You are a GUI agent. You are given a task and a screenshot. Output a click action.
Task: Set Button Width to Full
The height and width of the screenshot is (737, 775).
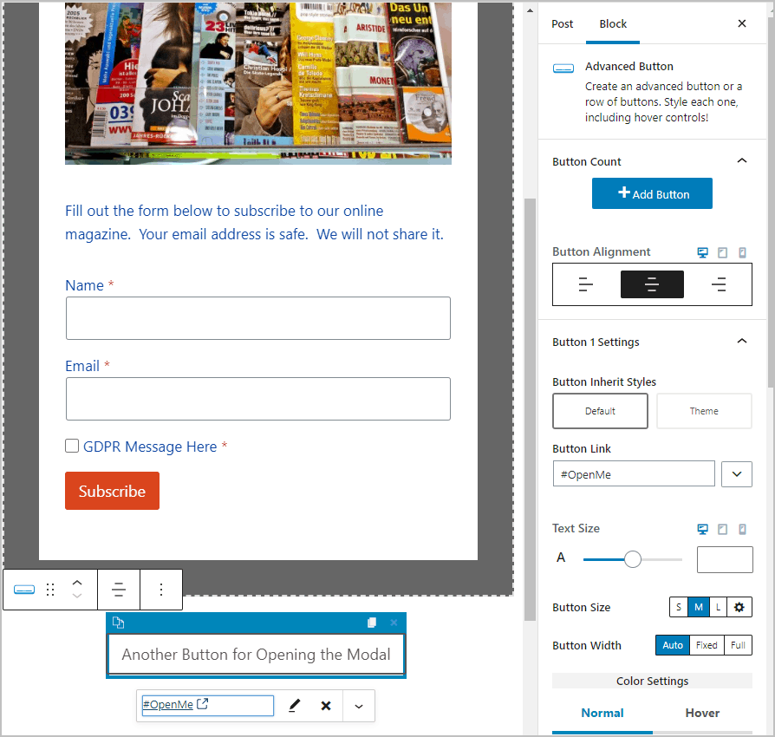pos(738,645)
